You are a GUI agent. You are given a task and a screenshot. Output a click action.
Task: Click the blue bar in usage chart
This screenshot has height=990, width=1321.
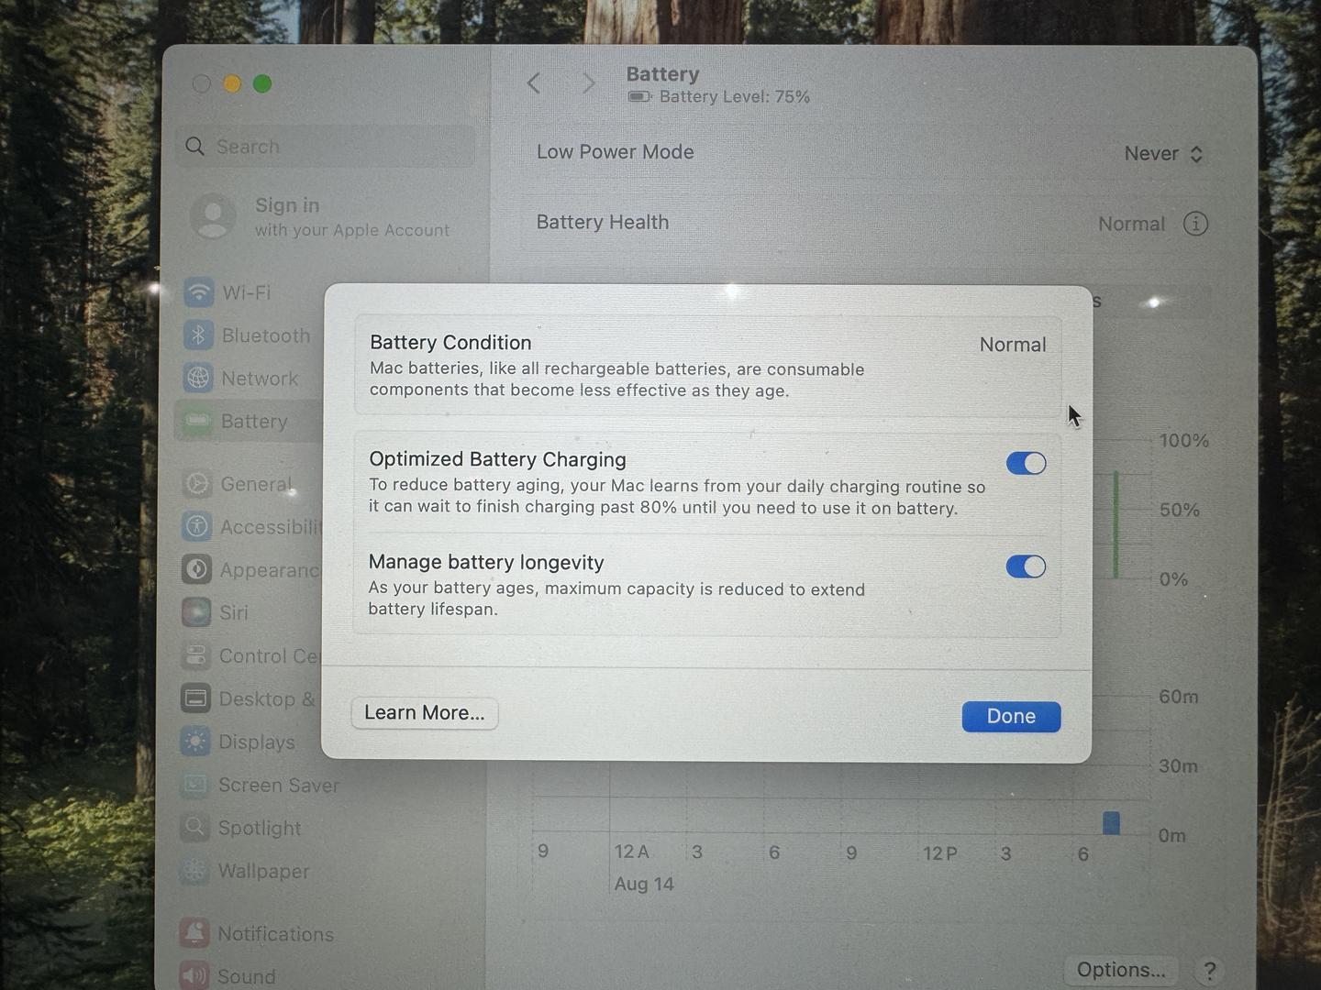pos(1111,822)
